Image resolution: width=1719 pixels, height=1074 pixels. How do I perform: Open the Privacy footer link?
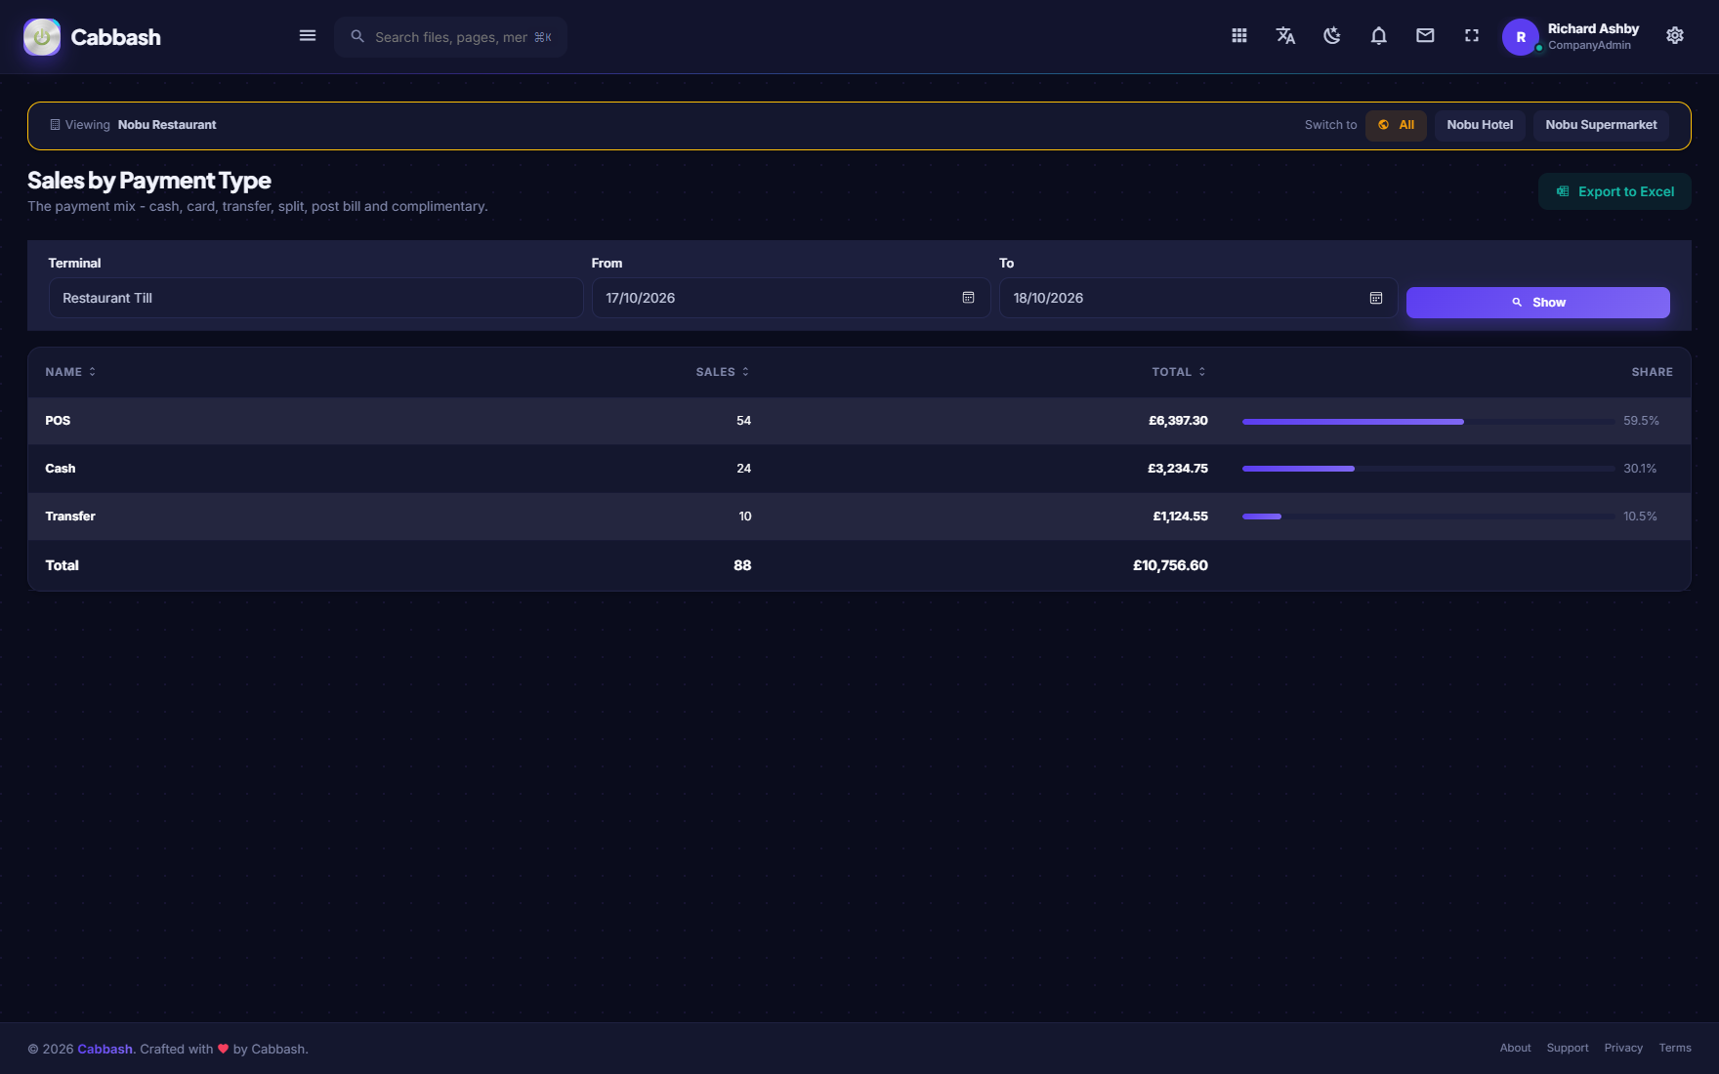pyautogui.click(x=1623, y=1048)
